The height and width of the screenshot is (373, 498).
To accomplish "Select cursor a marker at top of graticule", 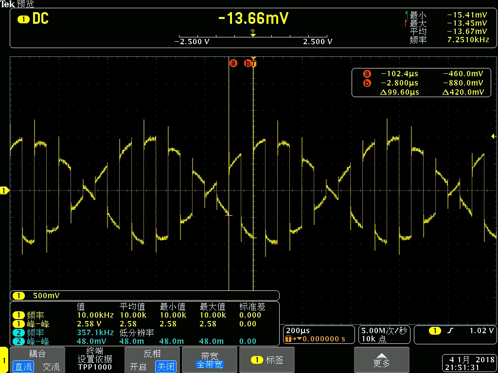I will point(233,63).
